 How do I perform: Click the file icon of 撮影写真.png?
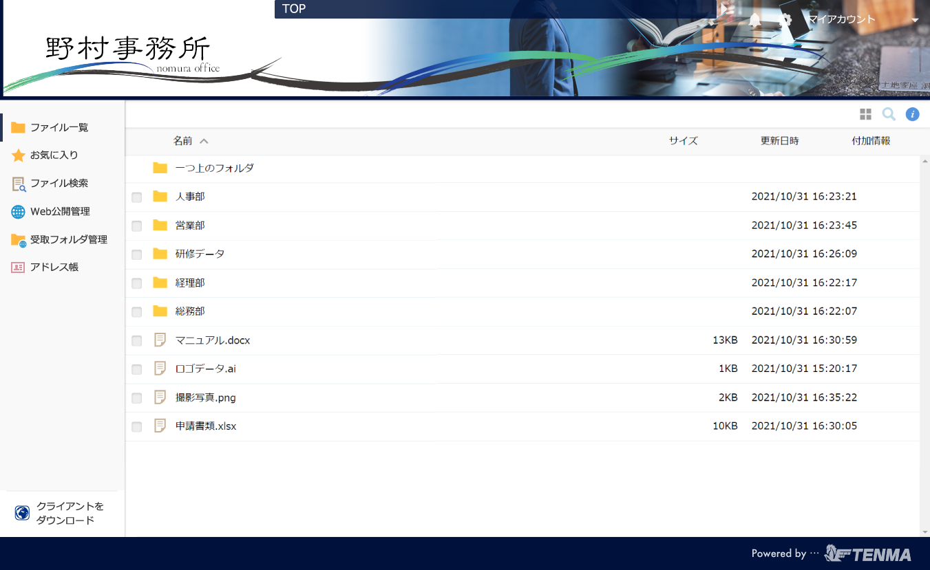[x=160, y=397]
